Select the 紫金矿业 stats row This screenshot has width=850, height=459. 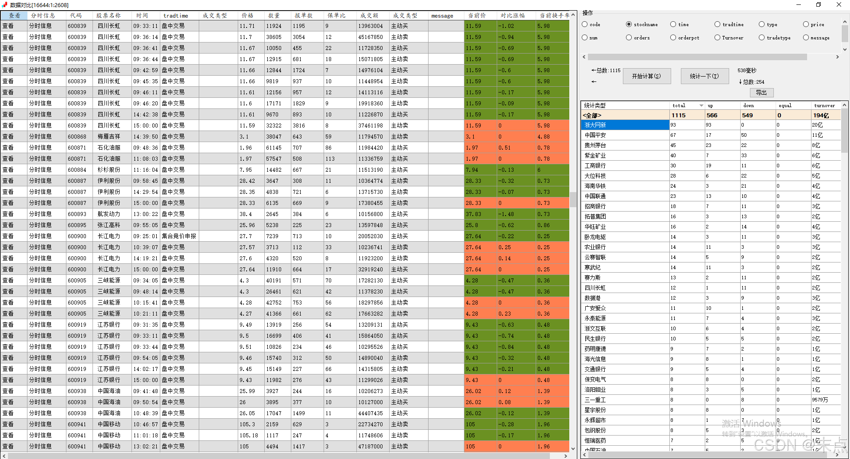coord(711,155)
